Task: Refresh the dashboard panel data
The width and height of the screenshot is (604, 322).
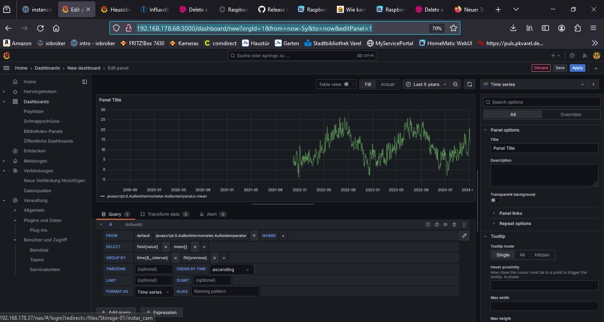Action: pyautogui.click(x=469, y=84)
